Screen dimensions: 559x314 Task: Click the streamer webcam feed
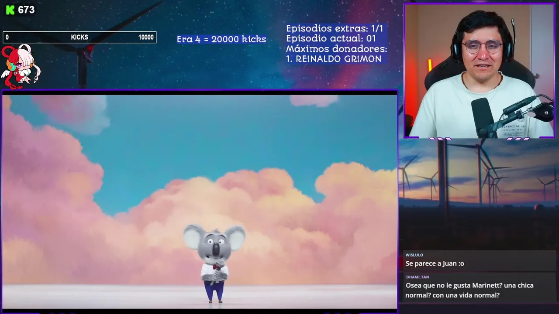480,71
